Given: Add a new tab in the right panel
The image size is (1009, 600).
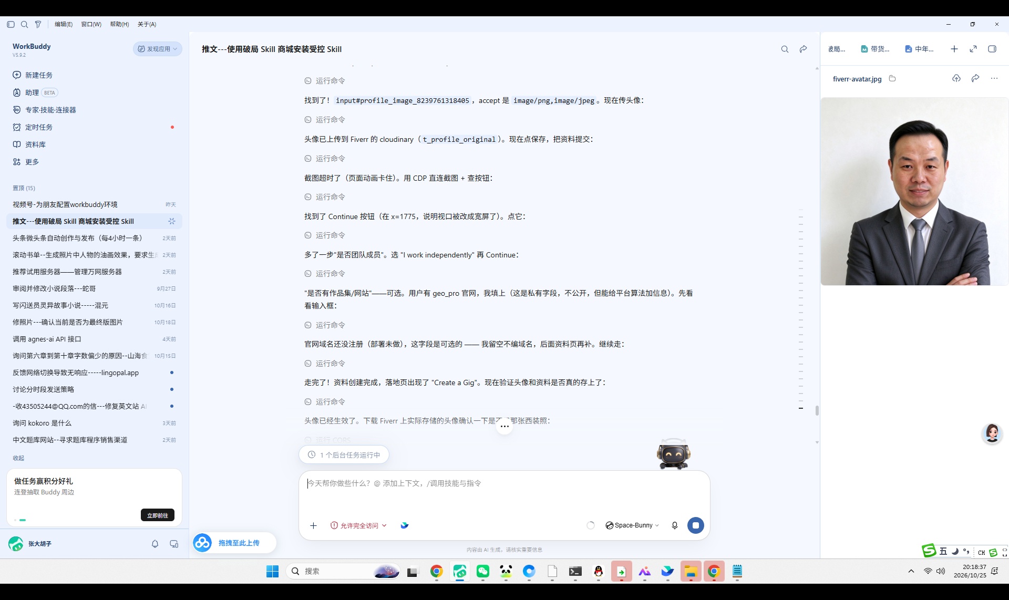Looking at the screenshot, I should [x=954, y=49].
